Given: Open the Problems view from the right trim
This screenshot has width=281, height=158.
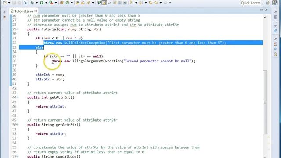Looking at the screenshot, I should pyautogui.click(x=275, y=44).
